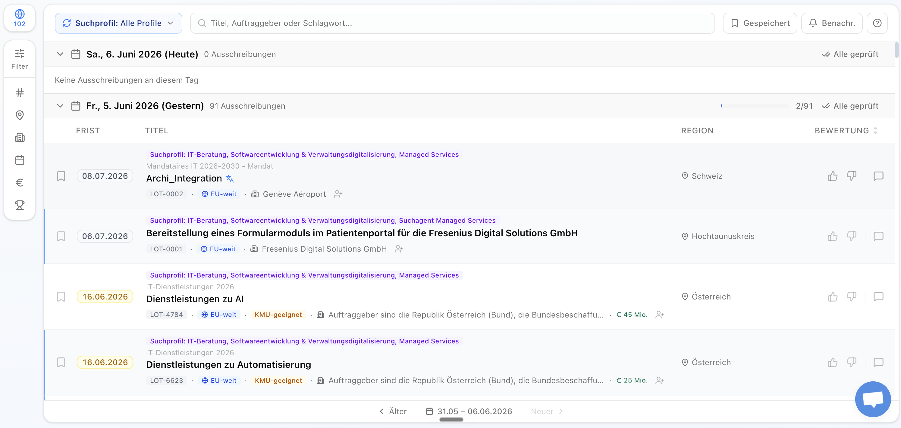Image resolution: width=901 pixels, height=428 pixels.
Task: Focus the Titel, Auftraggeber oder Schlagwort search field
Action: tap(452, 23)
